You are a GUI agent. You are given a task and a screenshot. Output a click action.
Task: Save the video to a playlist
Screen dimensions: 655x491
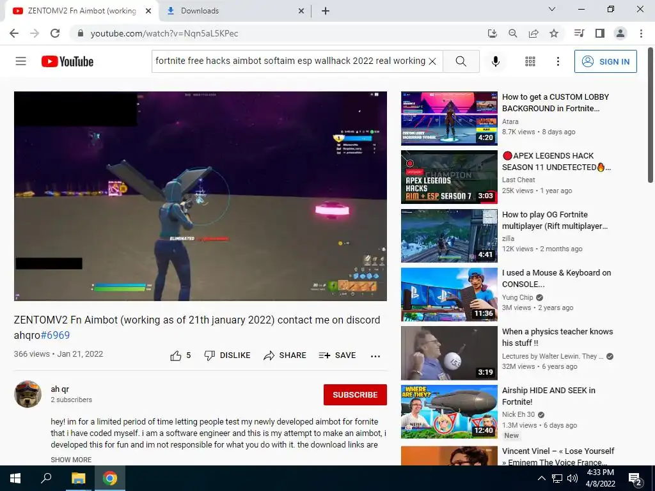coord(337,355)
